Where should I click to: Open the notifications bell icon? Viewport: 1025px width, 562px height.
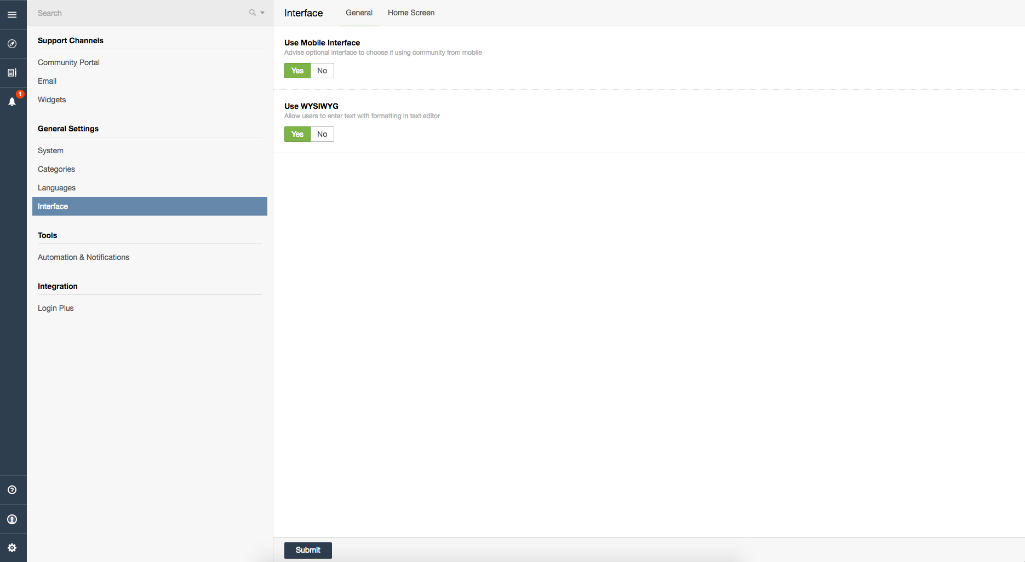pyautogui.click(x=12, y=102)
